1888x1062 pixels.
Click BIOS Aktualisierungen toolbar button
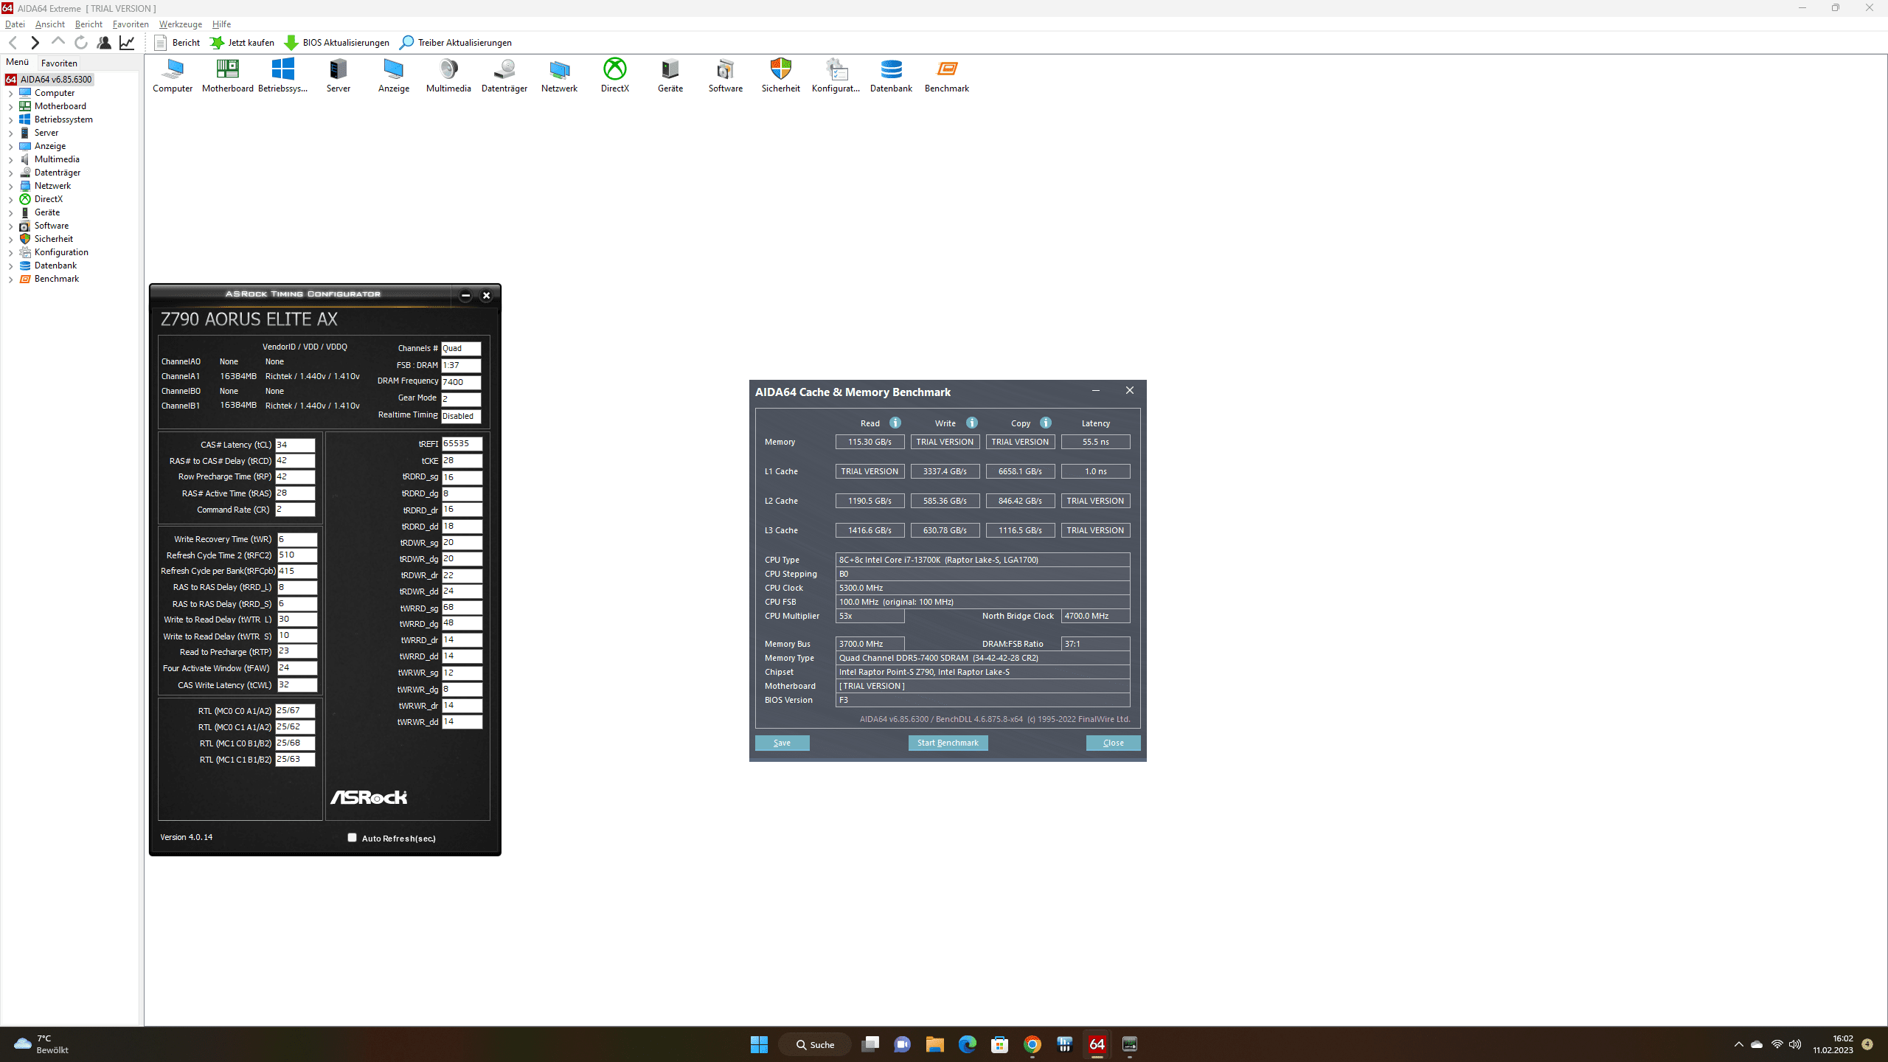click(x=337, y=43)
